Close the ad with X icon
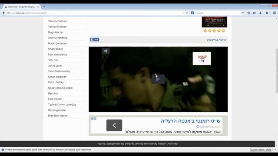Viewport: 278px width, 156px height. tap(92, 118)
